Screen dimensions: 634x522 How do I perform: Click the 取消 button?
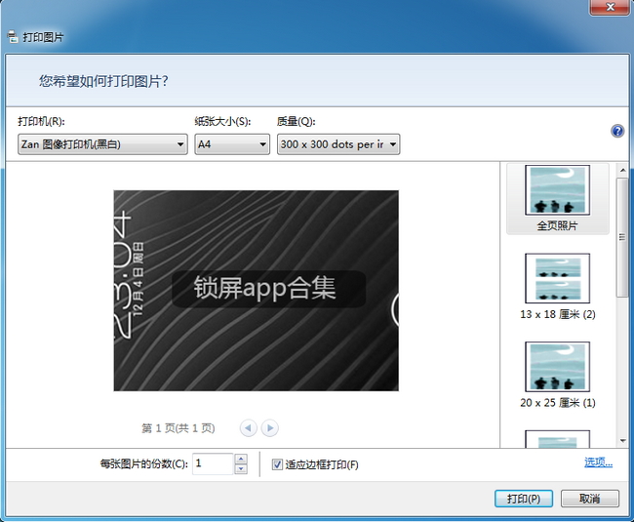(589, 499)
